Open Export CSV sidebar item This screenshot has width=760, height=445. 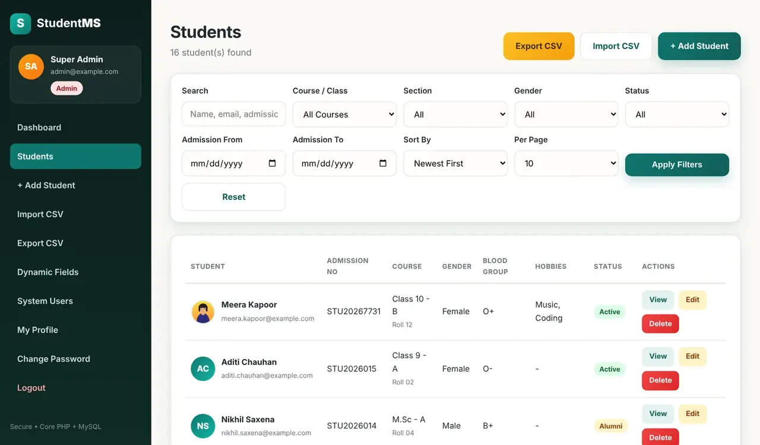(x=75, y=243)
